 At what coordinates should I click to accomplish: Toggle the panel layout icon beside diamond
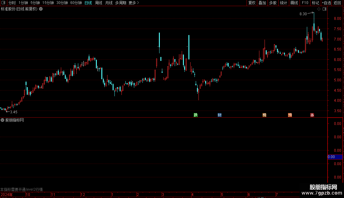[325, 9]
